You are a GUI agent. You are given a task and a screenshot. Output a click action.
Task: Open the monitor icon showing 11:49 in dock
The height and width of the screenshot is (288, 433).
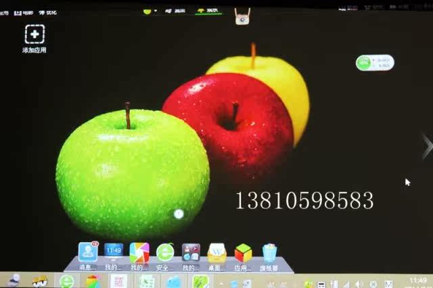(x=114, y=252)
